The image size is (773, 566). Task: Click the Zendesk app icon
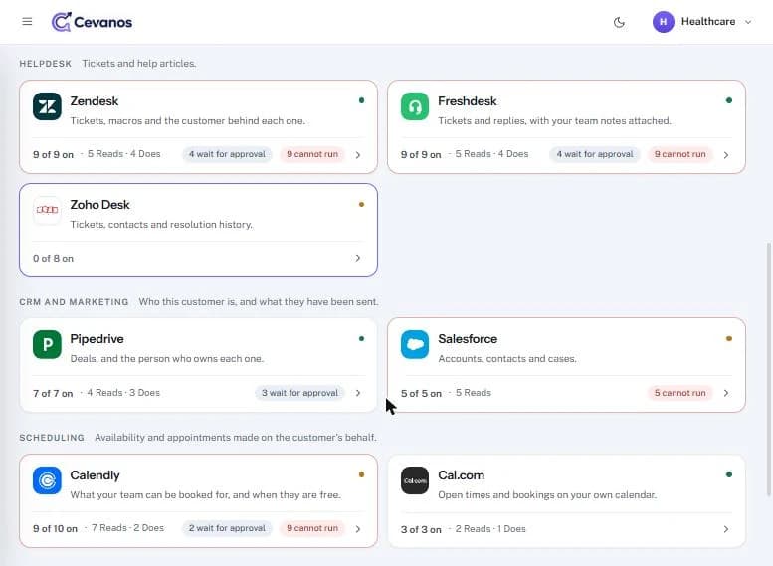tap(48, 106)
